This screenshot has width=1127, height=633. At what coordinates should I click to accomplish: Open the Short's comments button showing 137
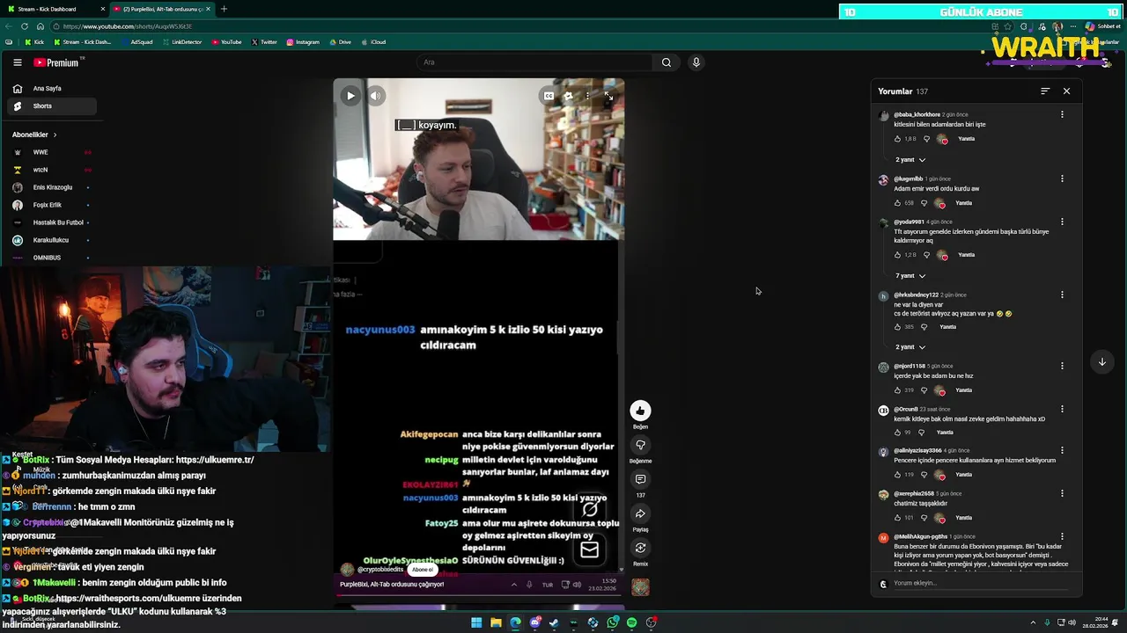pos(640,479)
